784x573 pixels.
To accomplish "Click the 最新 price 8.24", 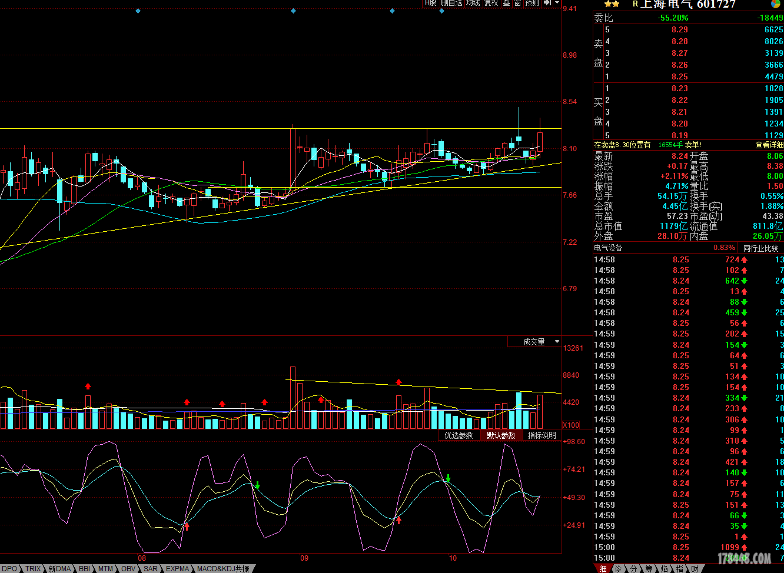I will coord(680,156).
